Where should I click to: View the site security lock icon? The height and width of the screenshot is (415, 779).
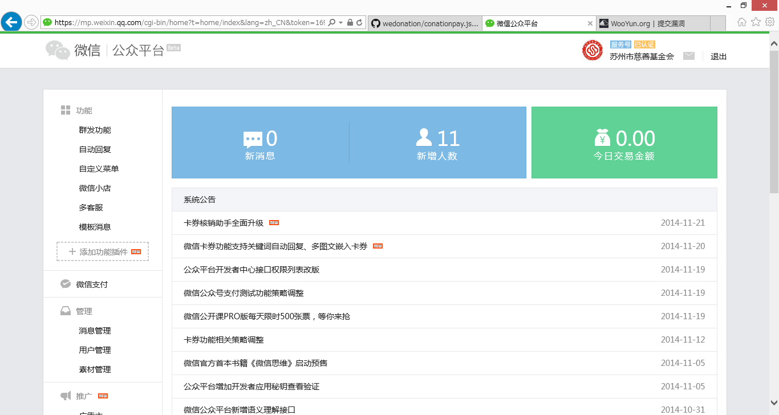350,23
